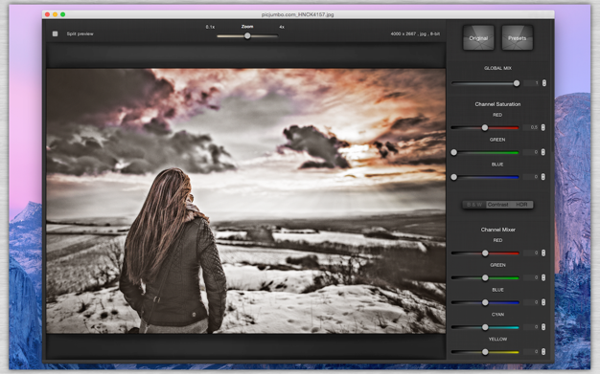Select the Contrast mode segment
Screen dimensions: 600x374
pos(497,205)
